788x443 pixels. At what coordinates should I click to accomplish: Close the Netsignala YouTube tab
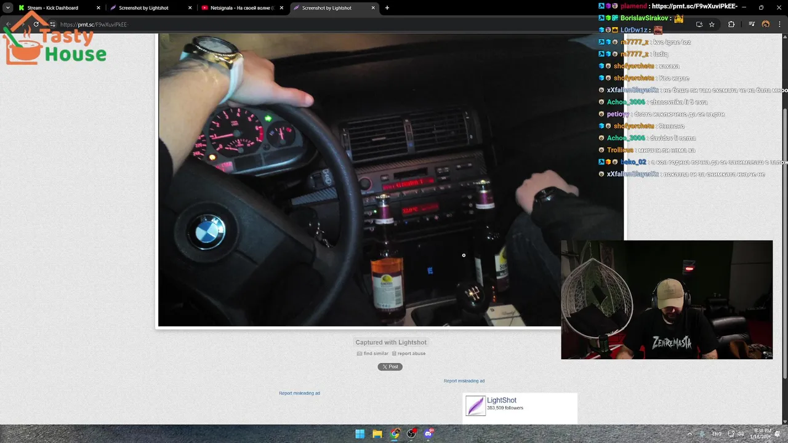[281, 8]
